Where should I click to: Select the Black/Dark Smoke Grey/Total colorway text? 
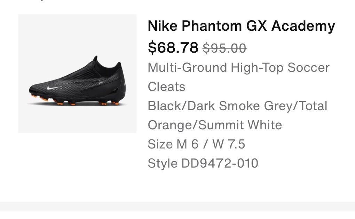coord(237,106)
